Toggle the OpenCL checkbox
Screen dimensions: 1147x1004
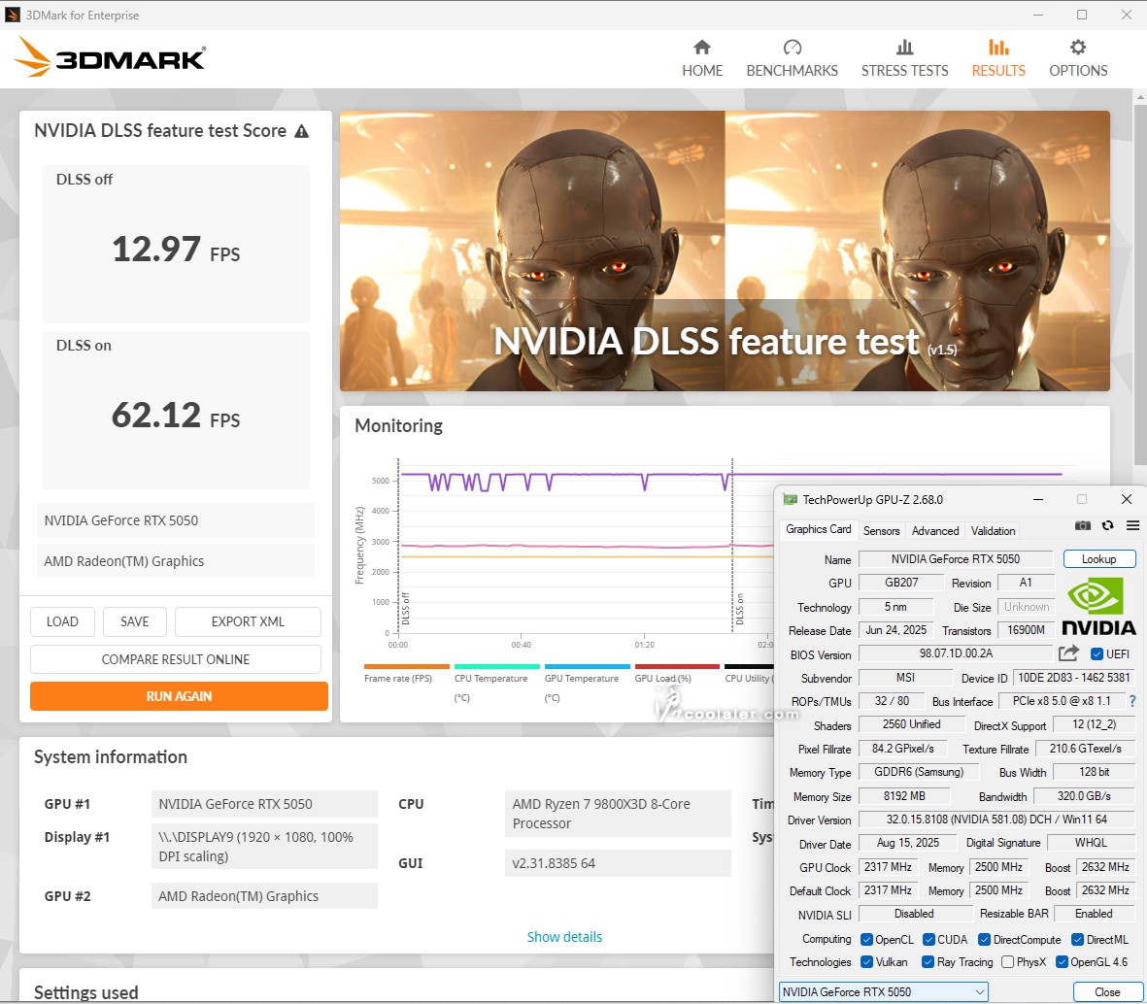867,940
